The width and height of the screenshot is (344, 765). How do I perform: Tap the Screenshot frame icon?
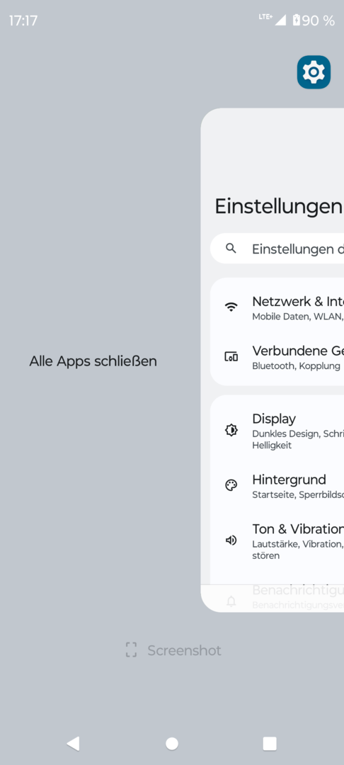tap(131, 650)
